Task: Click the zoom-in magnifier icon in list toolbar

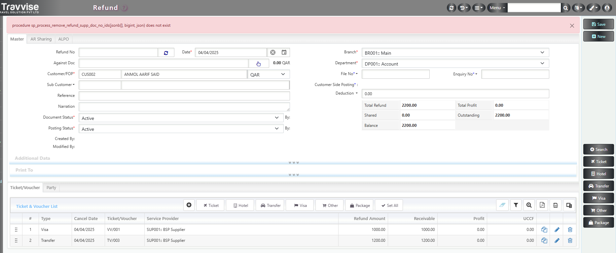Action: (529, 205)
